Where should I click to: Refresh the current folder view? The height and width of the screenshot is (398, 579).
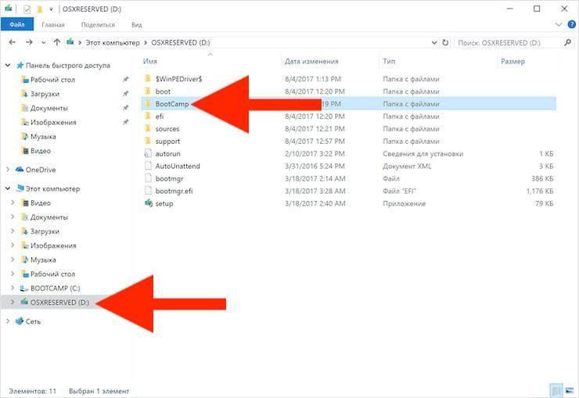click(x=445, y=43)
